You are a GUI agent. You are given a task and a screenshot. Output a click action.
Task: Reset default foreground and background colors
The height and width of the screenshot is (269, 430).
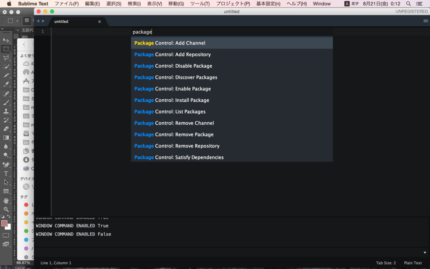[3, 216]
